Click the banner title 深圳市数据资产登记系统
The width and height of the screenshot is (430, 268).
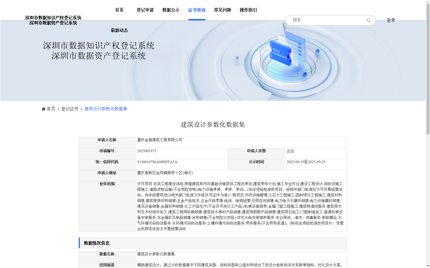pos(99,56)
